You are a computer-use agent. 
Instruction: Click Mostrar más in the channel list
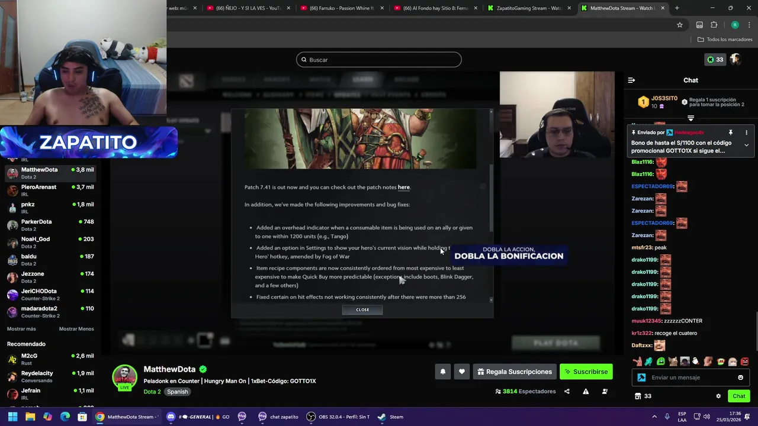tap(21, 329)
